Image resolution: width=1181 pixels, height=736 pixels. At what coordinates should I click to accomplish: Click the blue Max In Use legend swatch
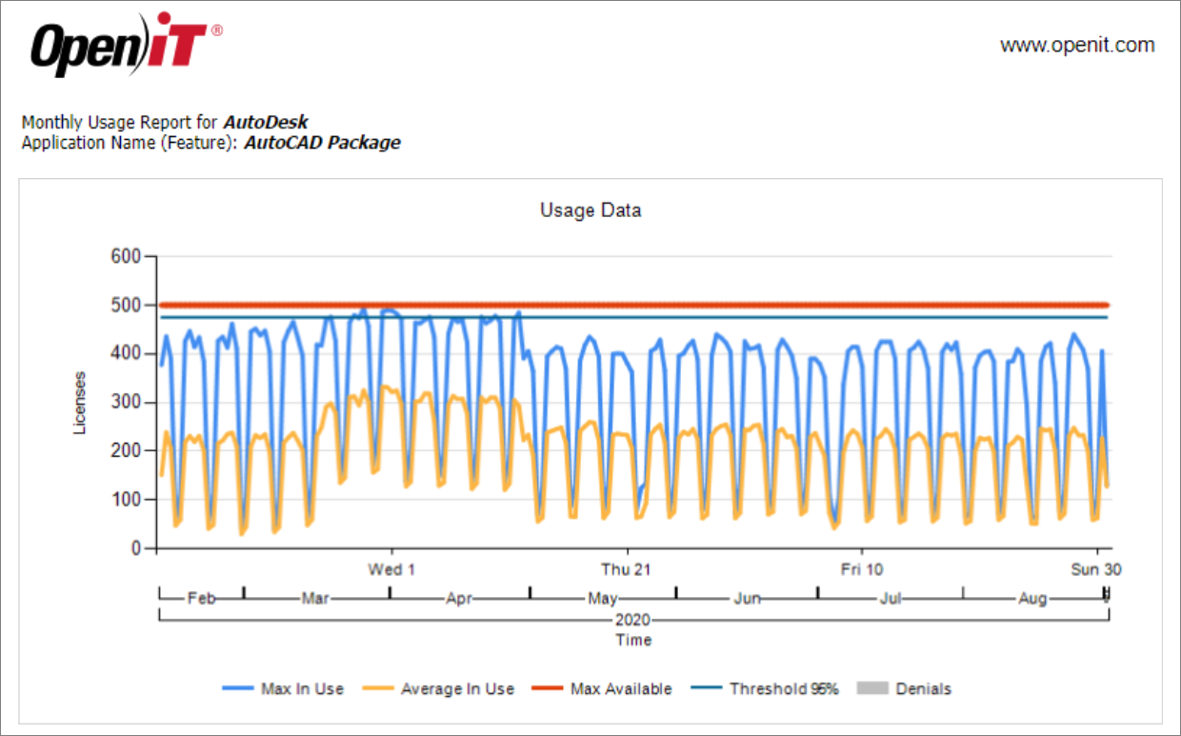[239, 688]
